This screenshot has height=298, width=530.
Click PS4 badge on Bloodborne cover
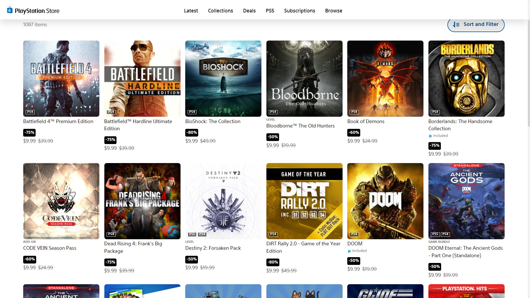pos(273,112)
